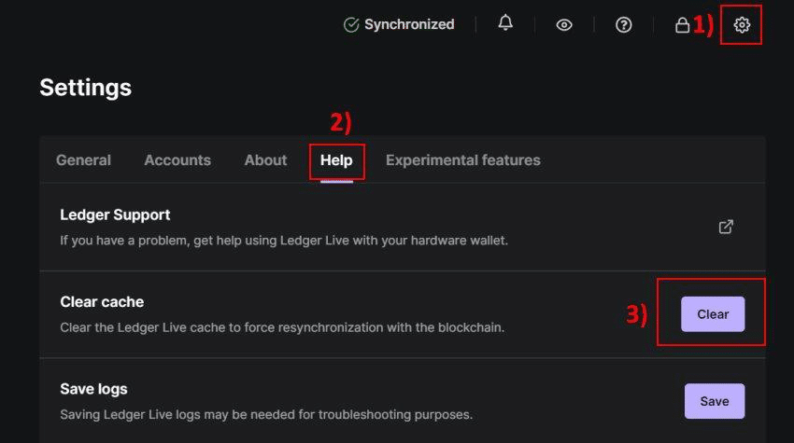Click the Clear cache heading
The width and height of the screenshot is (794, 443).
click(x=102, y=301)
